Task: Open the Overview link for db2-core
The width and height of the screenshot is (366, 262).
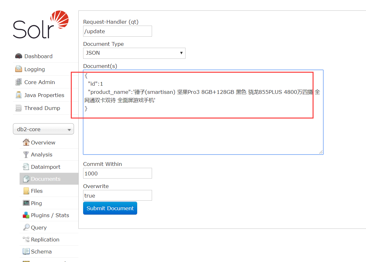Action: [x=43, y=143]
